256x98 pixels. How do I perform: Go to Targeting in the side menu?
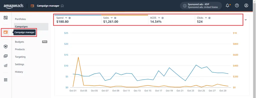pos(20,57)
